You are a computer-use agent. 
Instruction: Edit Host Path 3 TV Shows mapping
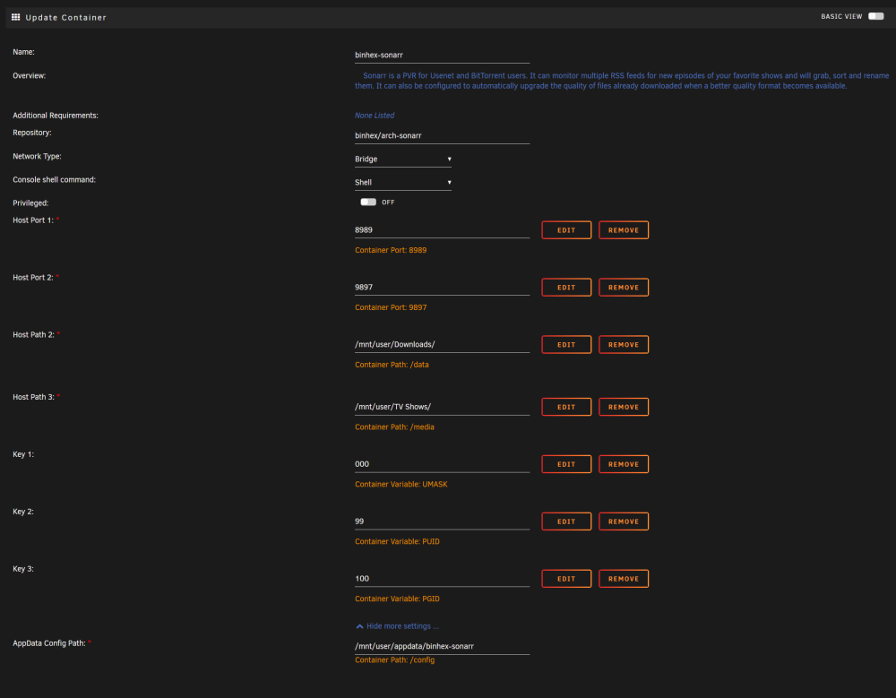[566, 407]
